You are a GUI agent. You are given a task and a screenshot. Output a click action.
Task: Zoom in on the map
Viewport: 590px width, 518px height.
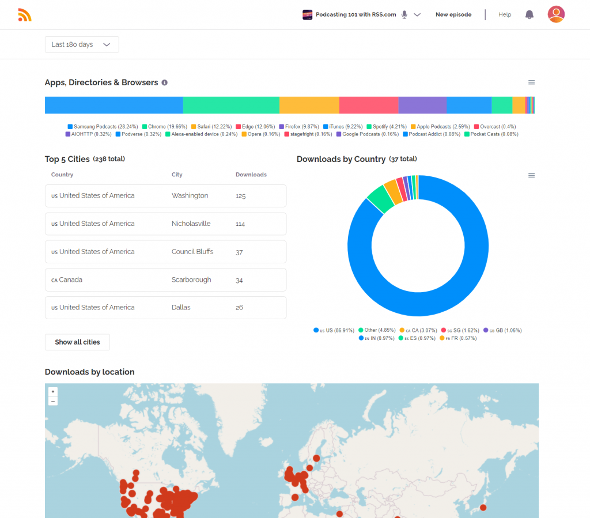coord(53,391)
